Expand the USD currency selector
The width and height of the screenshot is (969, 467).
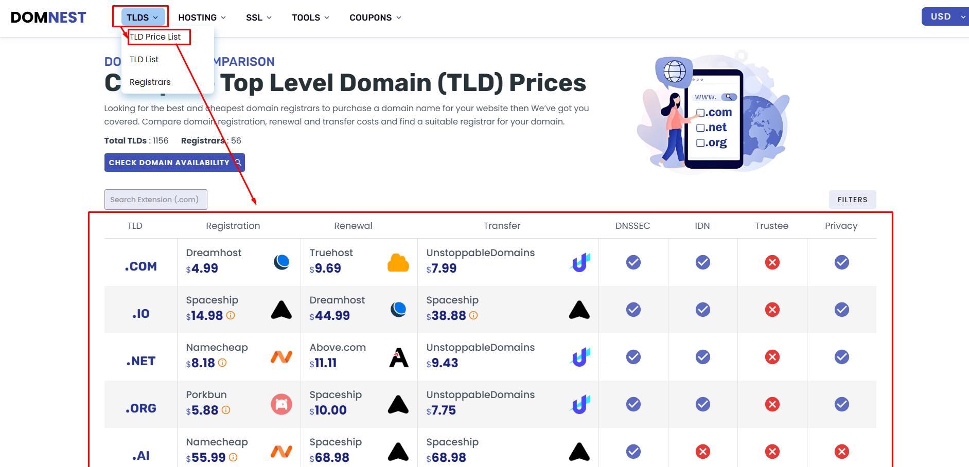point(944,16)
